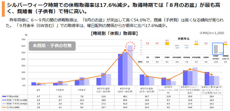Click the table cell 4.7 in the 未婚 row
Viewport: 230px width, 111px height.
tap(38, 96)
